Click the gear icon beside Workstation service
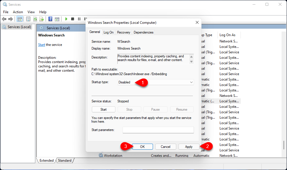The height and width of the screenshot is (170, 287). click(101, 155)
